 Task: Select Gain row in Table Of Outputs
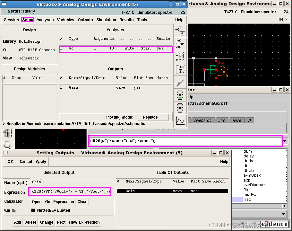(172, 191)
